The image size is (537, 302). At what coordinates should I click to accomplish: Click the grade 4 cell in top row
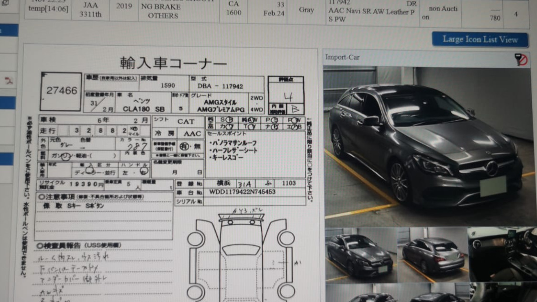(x=516, y=14)
